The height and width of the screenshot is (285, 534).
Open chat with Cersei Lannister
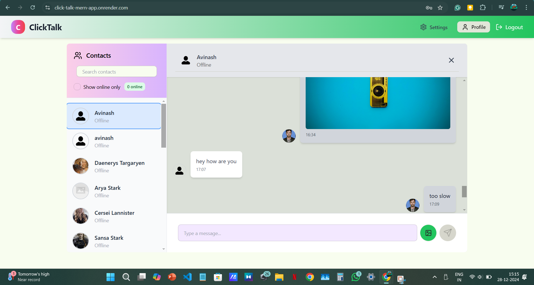pyautogui.click(x=114, y=216)
